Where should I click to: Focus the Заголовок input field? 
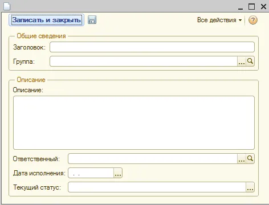[x=152, y=47]
